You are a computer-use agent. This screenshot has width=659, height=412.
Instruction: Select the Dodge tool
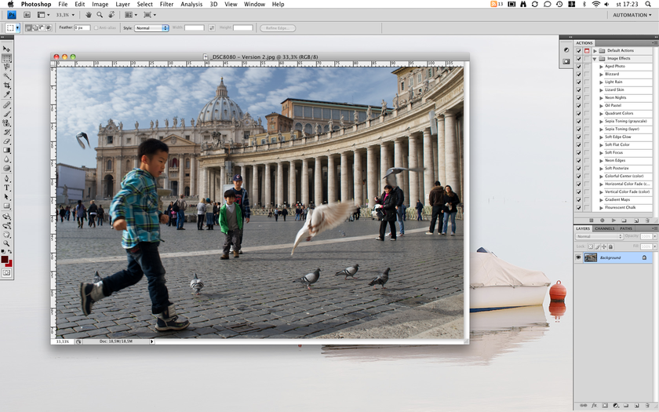click(7, 168)
